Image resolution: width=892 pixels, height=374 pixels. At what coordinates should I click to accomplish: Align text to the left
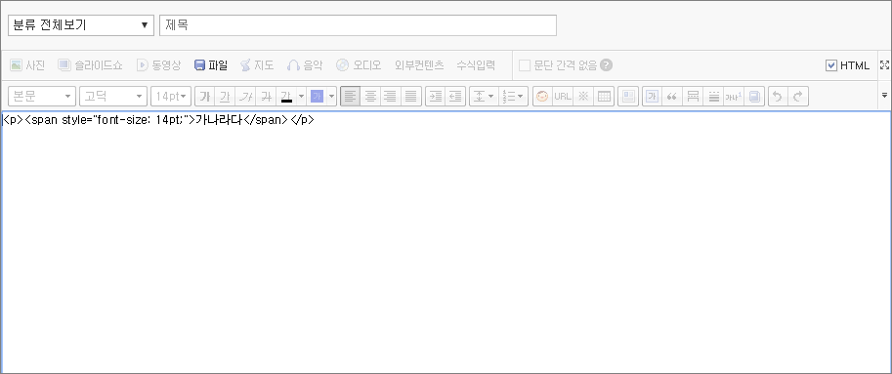tap(351, 97)
